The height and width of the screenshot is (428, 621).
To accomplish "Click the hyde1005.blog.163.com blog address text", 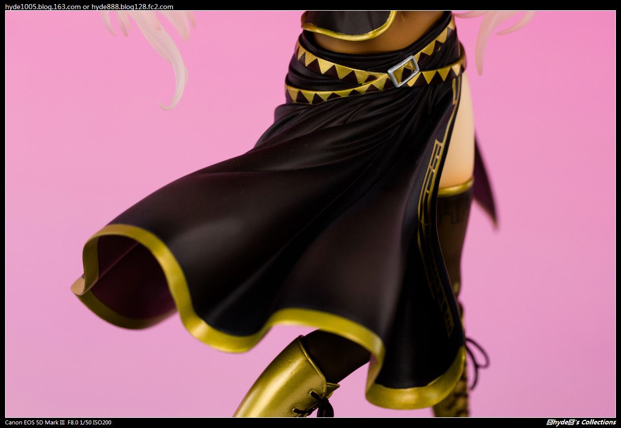I will 43,7.
